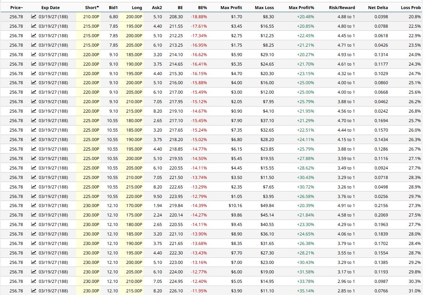Select 185.00P long cell with 20.27% profit
The image size is (425, 295).
134,55
